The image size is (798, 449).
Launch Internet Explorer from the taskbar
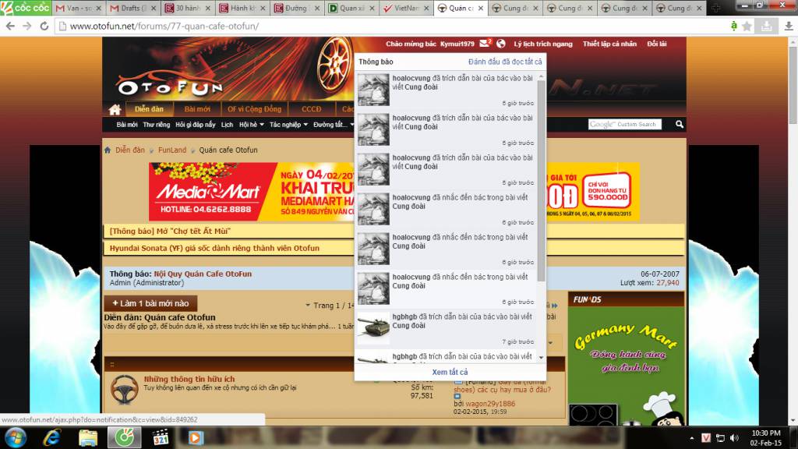(x=52, y=438)
